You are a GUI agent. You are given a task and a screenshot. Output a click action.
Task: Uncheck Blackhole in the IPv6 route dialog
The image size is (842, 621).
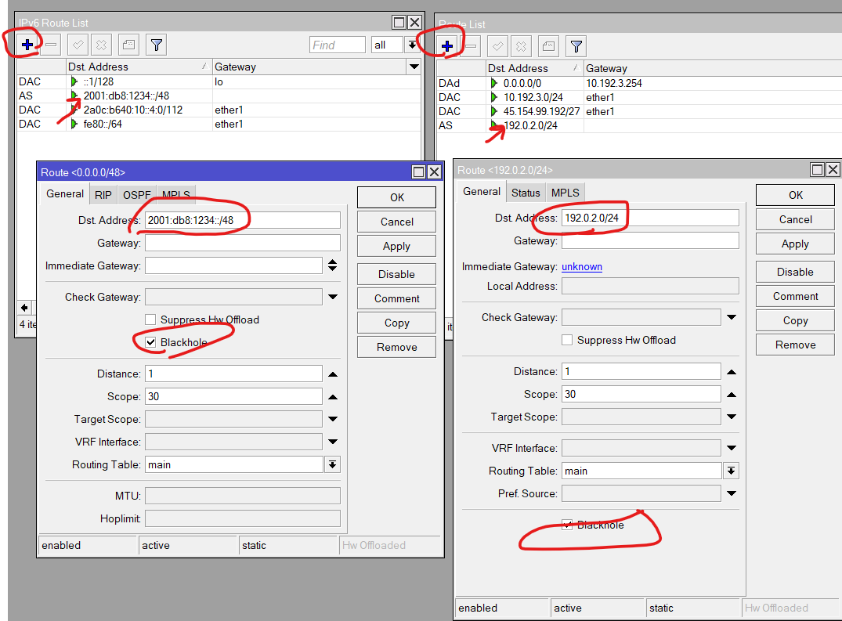click(149, 342)
